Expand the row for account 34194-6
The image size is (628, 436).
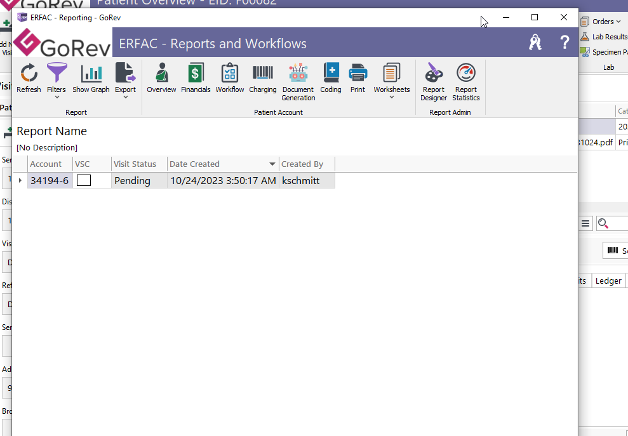click(20, 181)
